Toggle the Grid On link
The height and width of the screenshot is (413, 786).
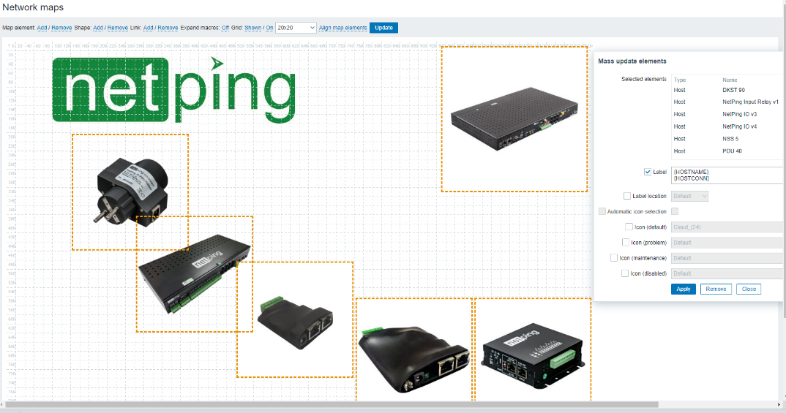point(269,28)
